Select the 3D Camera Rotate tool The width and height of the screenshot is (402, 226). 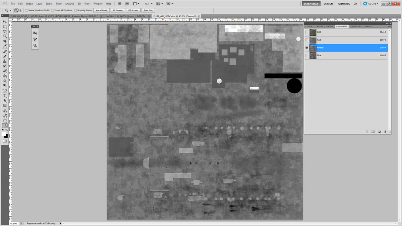click(5, 116)
